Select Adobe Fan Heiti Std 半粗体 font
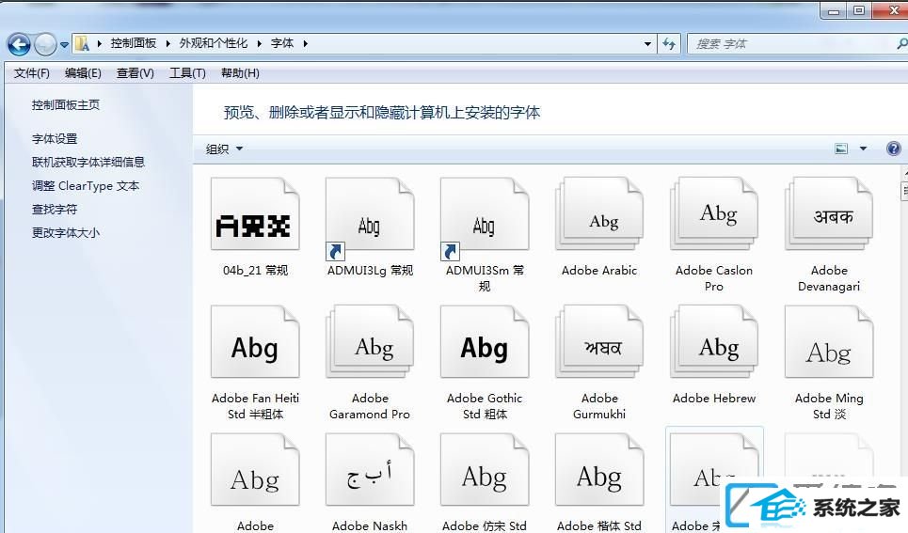Screen dimensions: 908x533 (255, 342)
